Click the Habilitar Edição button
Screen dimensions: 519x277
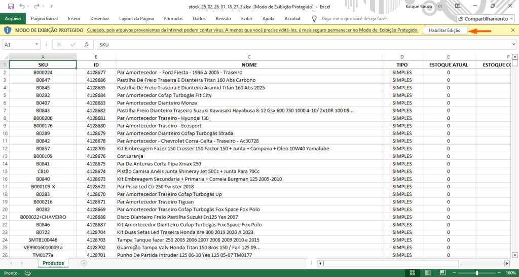[x=444, y=31]
